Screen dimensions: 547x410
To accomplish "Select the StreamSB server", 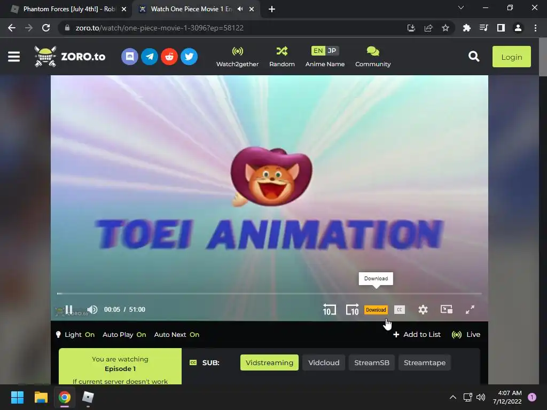I will click(372, 362).
